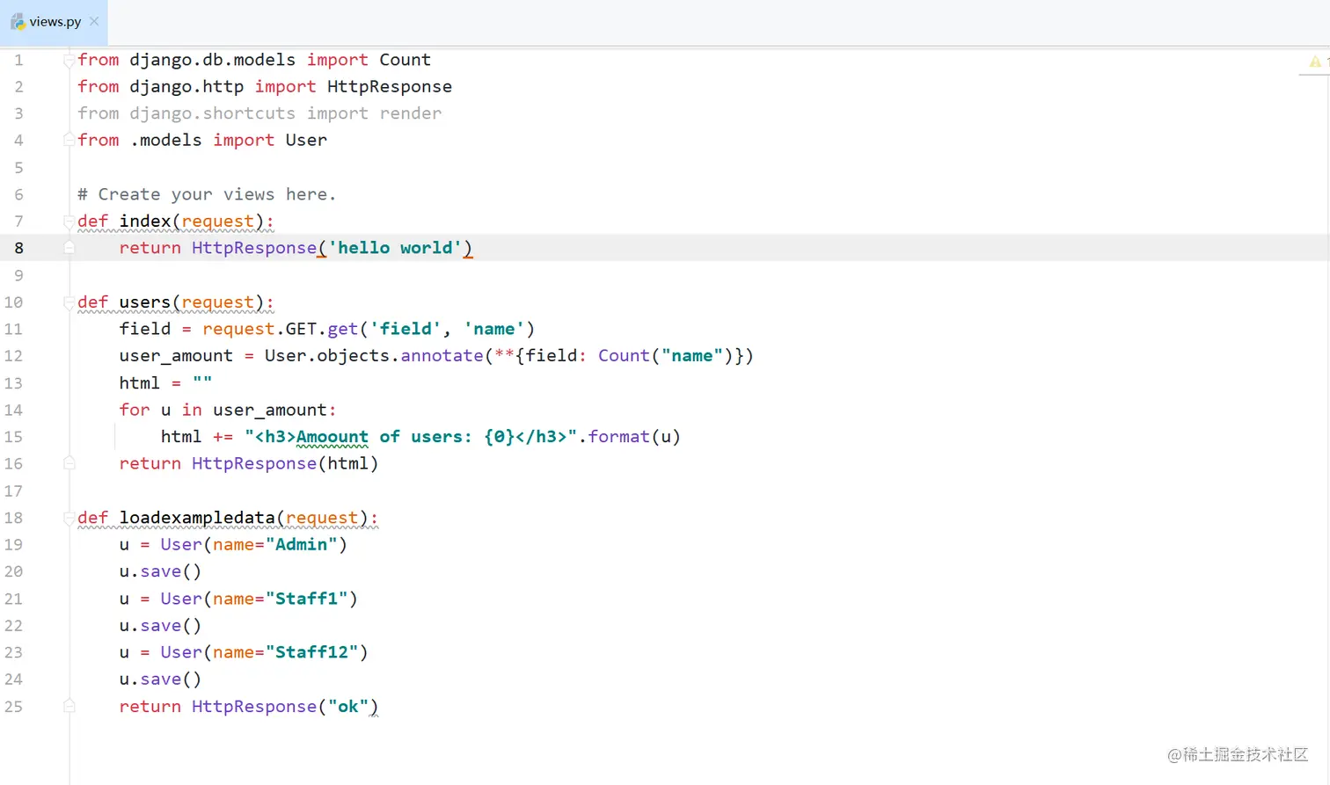
Task: Click 'annotate' method call on line 12
Action: pos(442,356)
